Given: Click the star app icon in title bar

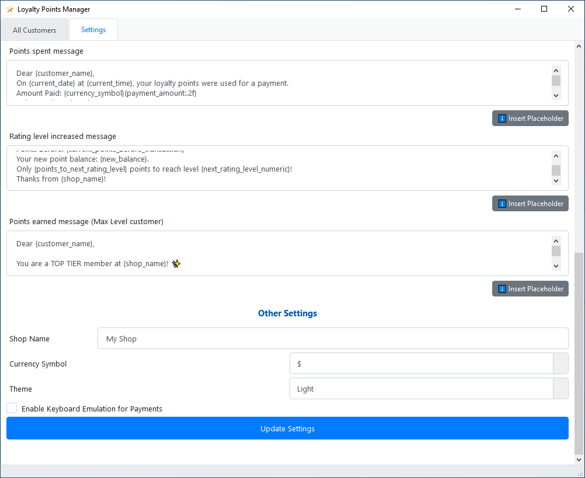Looking at the screenshot, I should tap(9, 9).
